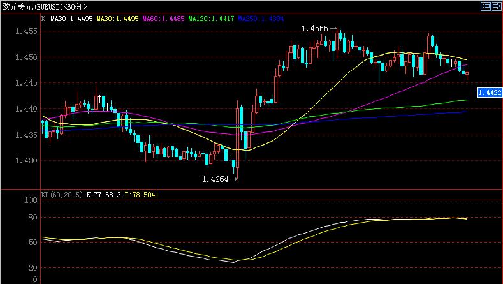The width and height of the screenshot is (503, 284).
Task: Select the green MA120:1.4417 label
Action: tap(211, 19)
